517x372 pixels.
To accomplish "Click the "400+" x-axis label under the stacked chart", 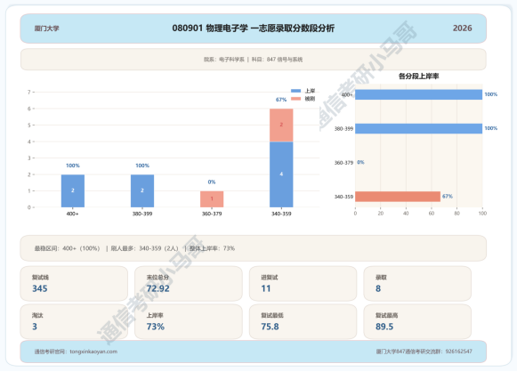I will tap(73, 214).
